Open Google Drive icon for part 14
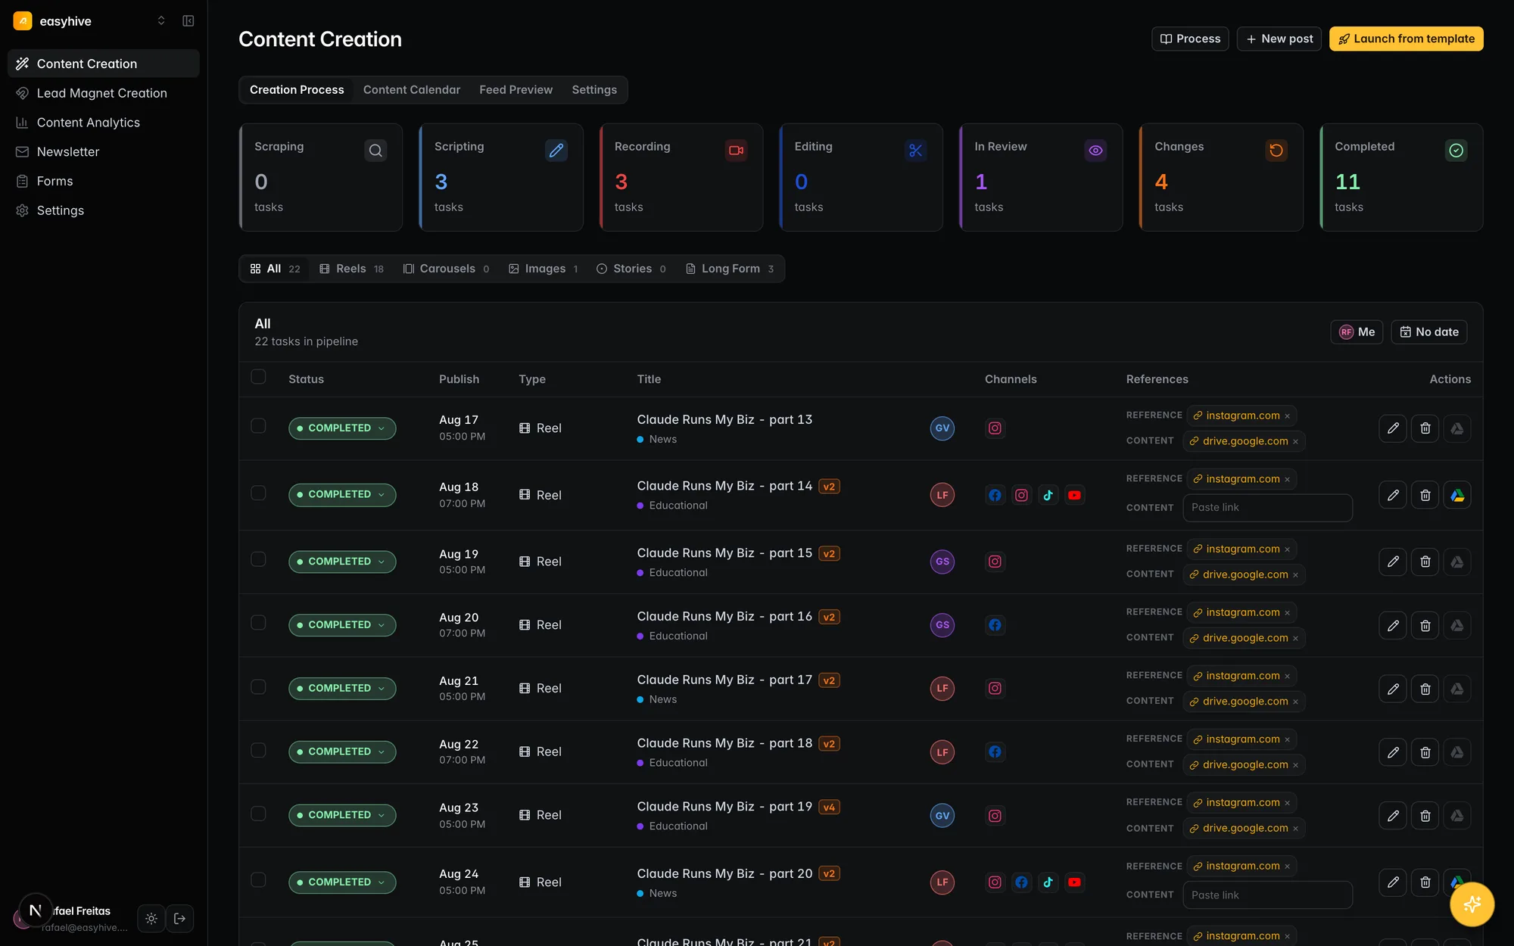 pyautogui.click(x=1457, y=495)
